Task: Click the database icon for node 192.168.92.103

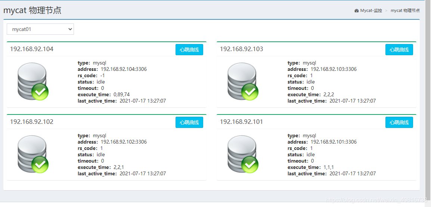Action: (243, 81)
